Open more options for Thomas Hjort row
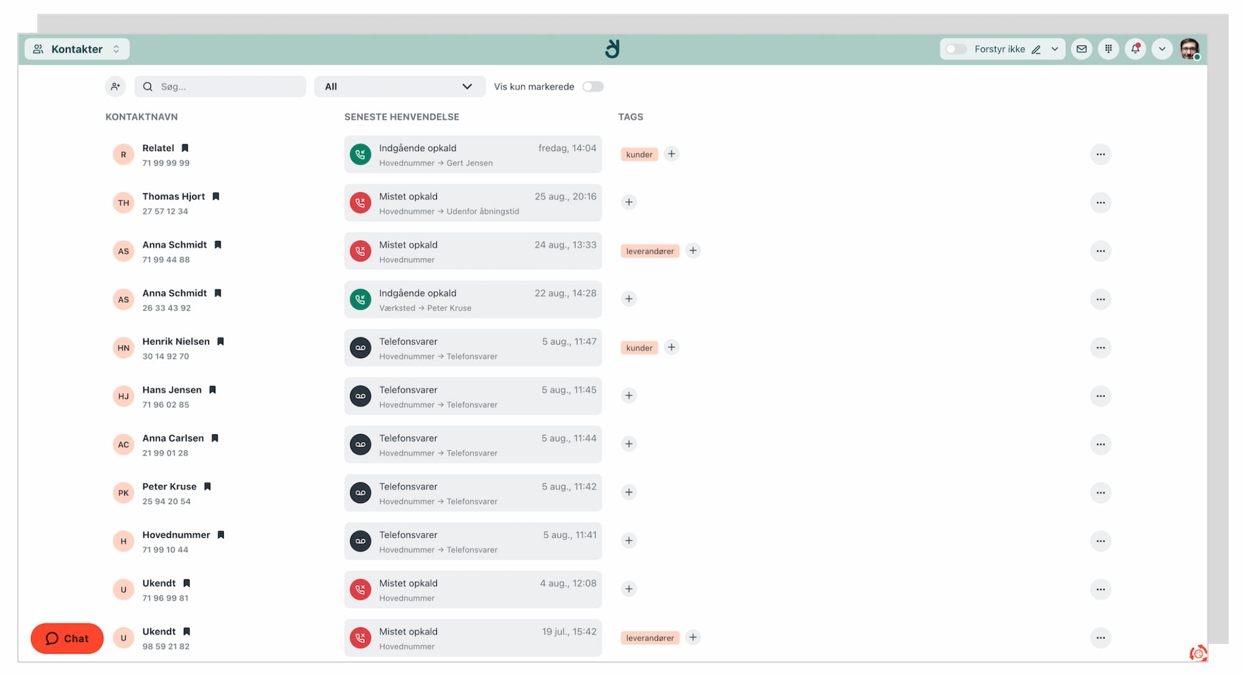The width and height of the screenshot is (1243, 674). tap(1101, 203)
